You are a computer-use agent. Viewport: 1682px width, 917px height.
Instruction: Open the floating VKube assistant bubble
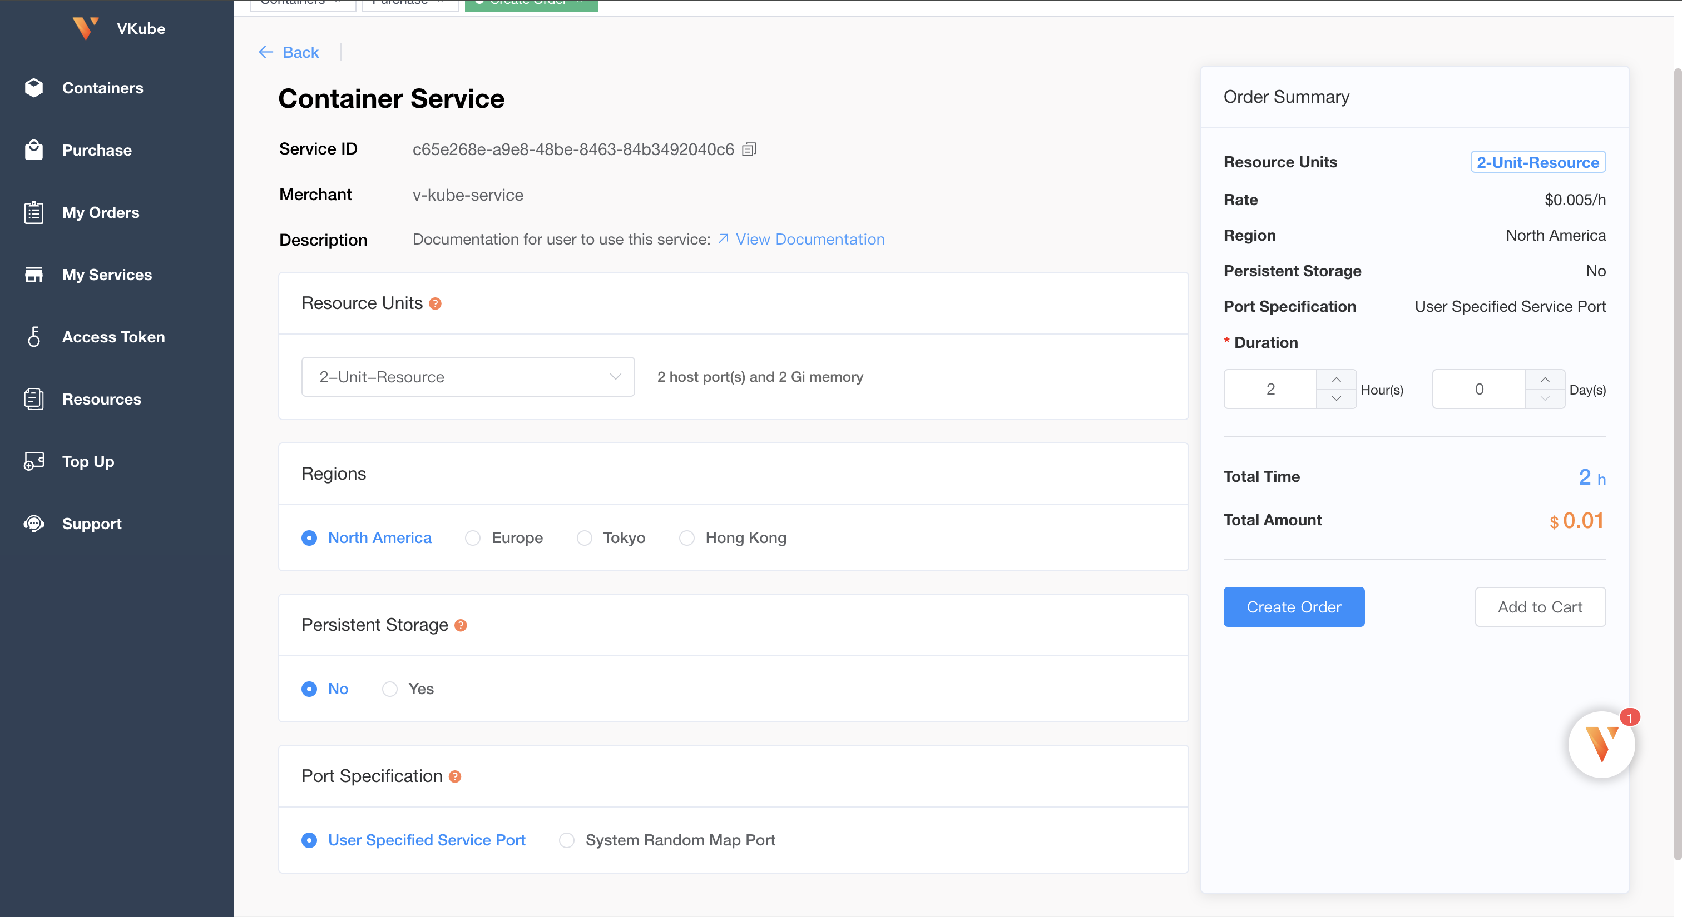pos(1601,744)
